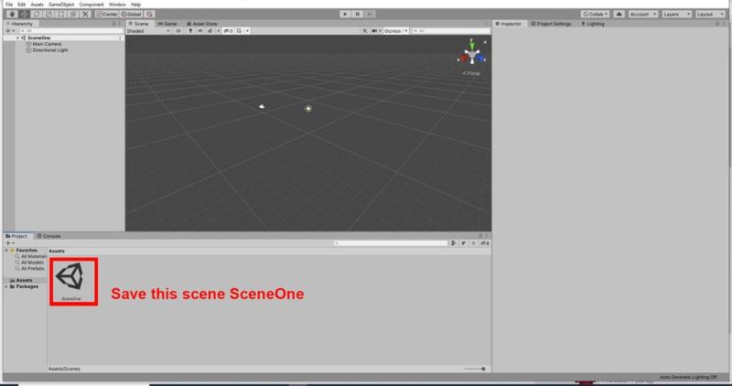Open the Edit menu
The width and height of the screenshot is (732, 386).
[x=21, y=5]
